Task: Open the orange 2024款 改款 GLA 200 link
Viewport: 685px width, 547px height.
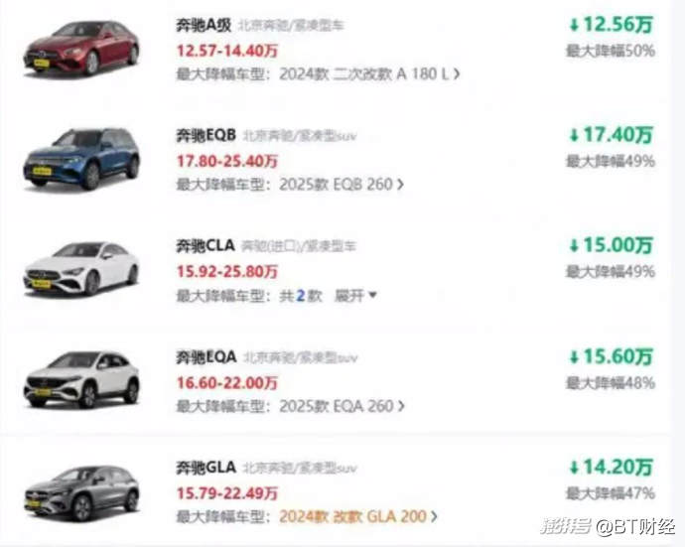Action: coord(358,516)
